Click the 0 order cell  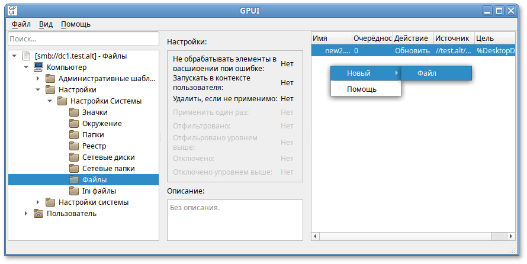click(x=372, y=51)
